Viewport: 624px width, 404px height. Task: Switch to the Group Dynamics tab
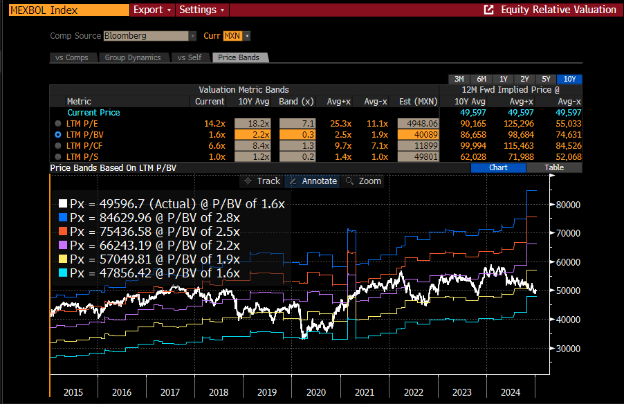pyautogui.click(x=133, y=57)
